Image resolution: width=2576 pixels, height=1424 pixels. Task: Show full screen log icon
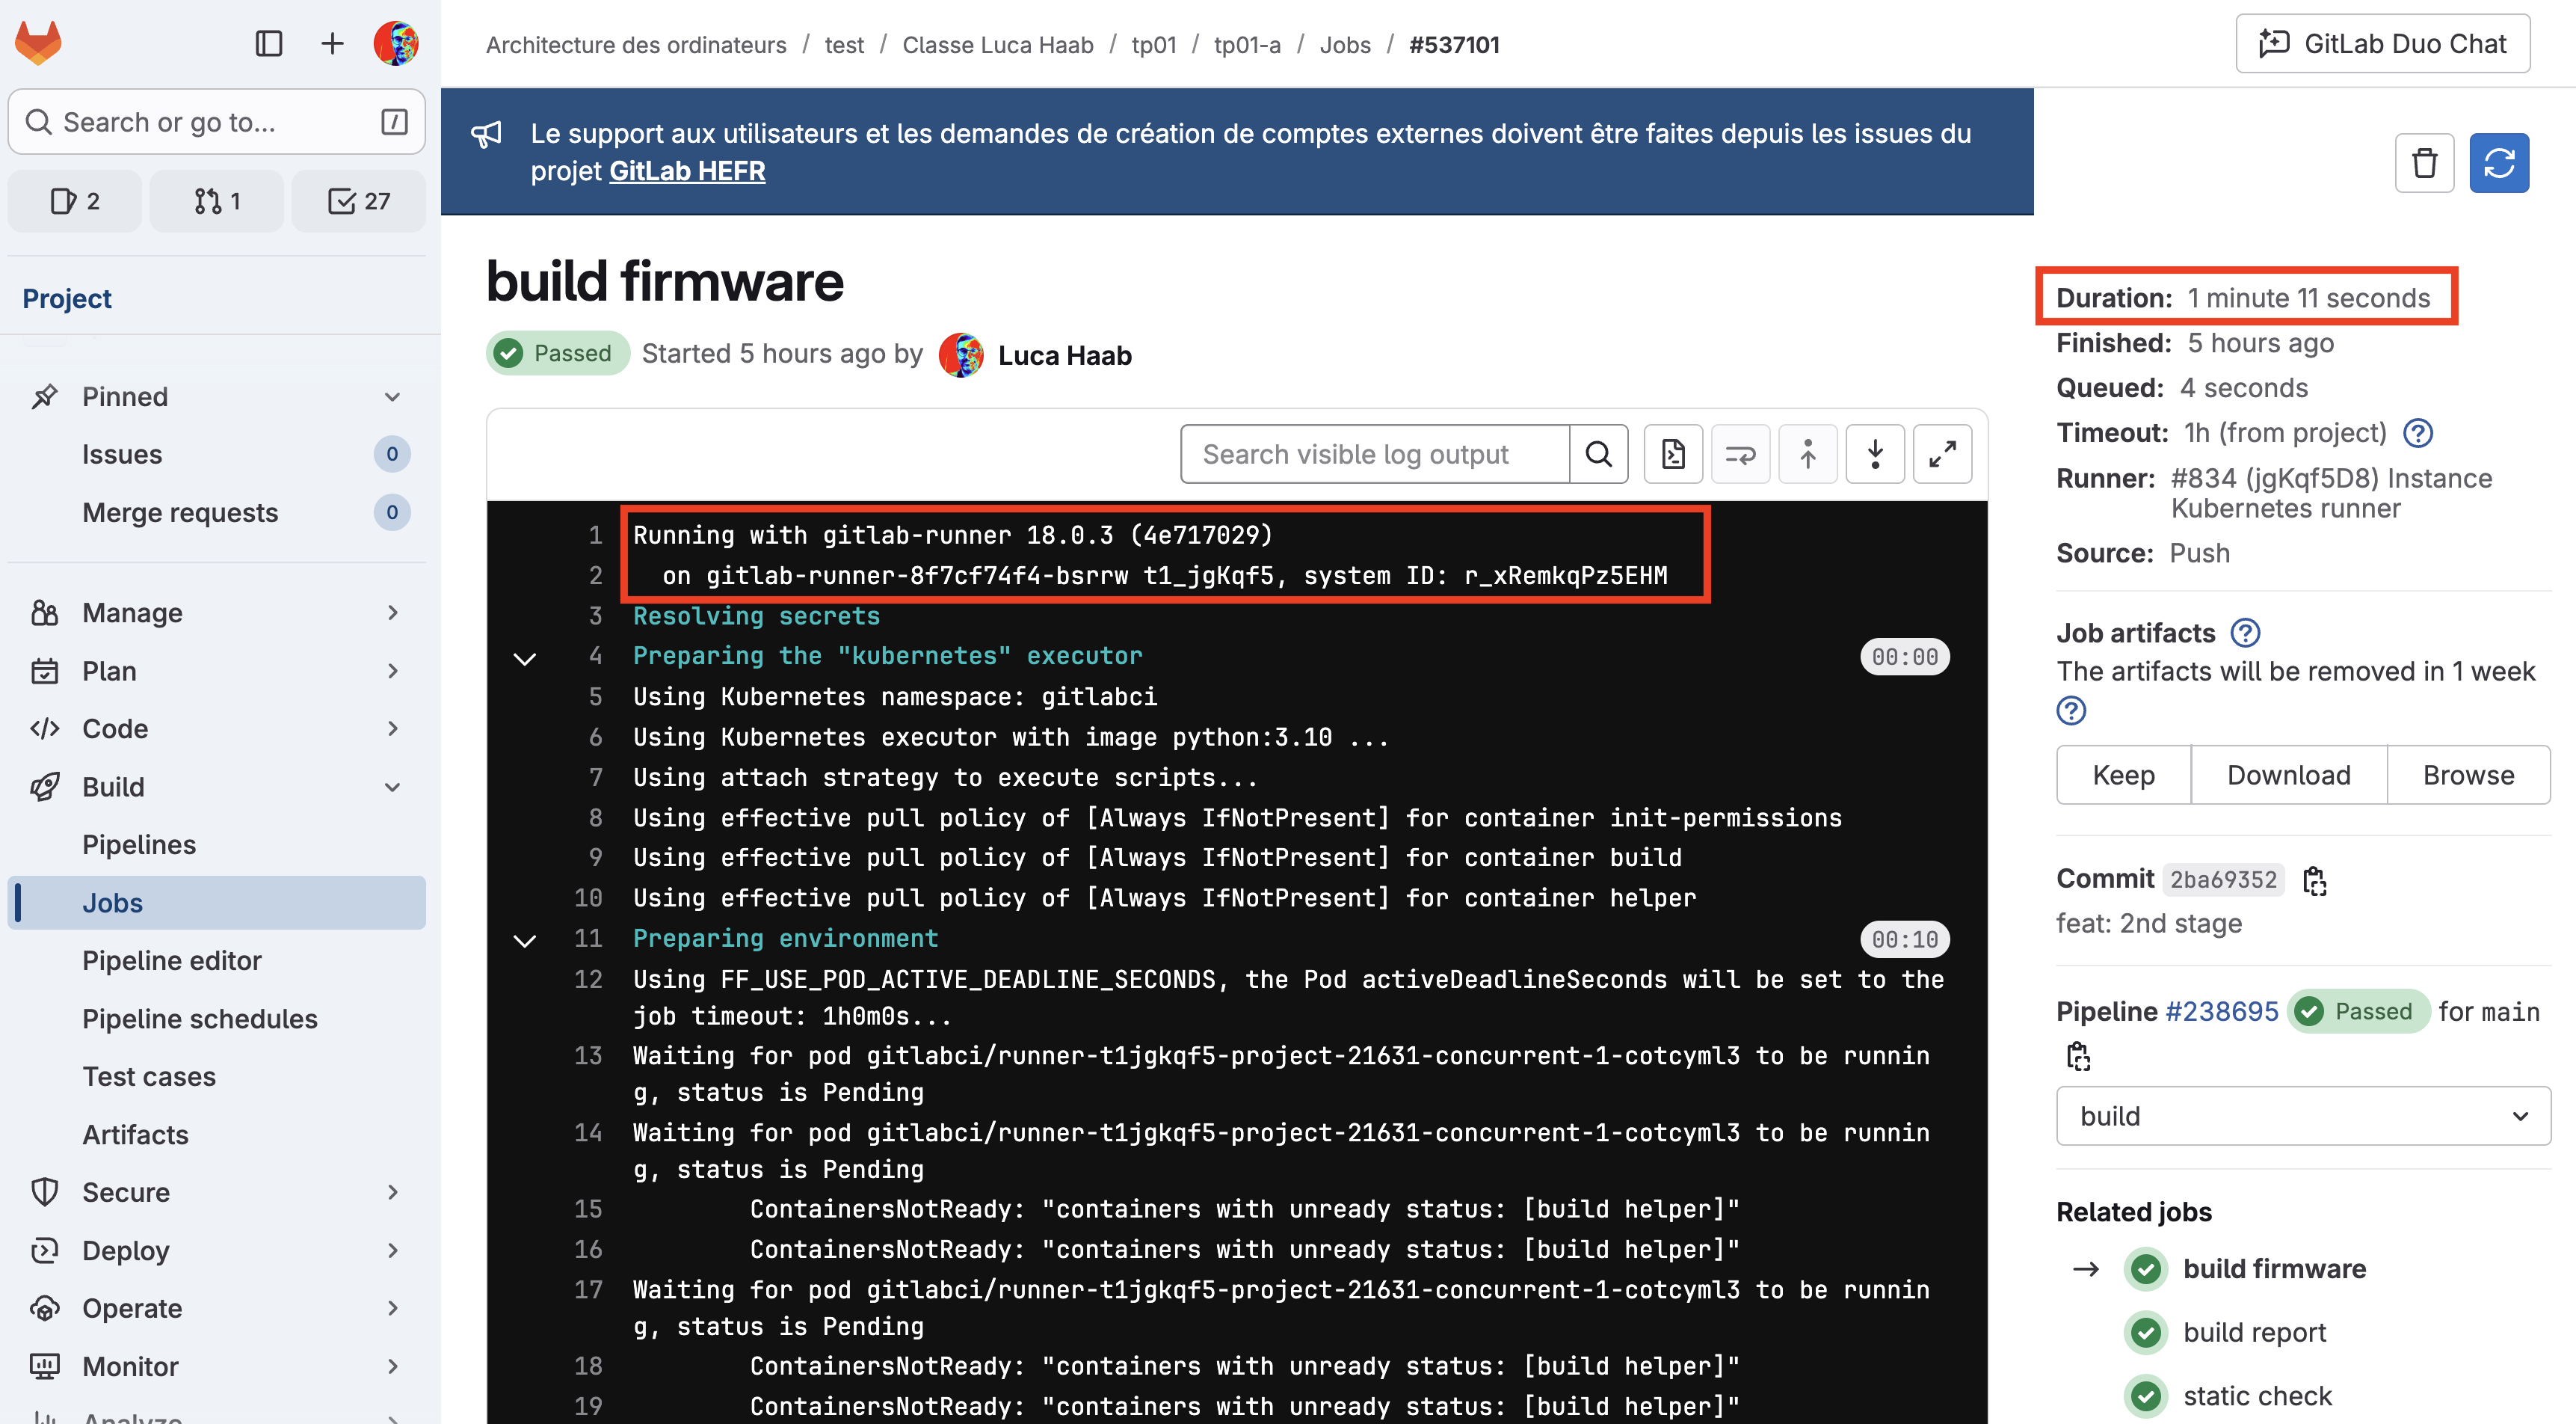tap(1942, 454)
